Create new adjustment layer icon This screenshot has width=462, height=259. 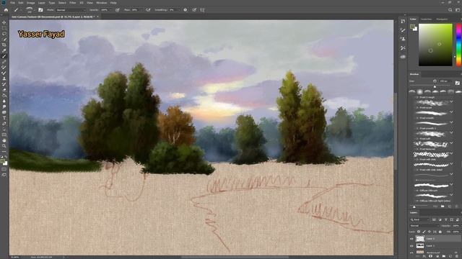437,256
